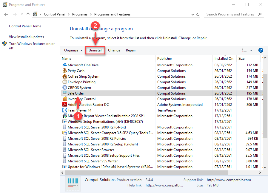The width and height of the screenshot is (268, 193).
Task: Click the search magnifier icon
Action: (260, 14)
